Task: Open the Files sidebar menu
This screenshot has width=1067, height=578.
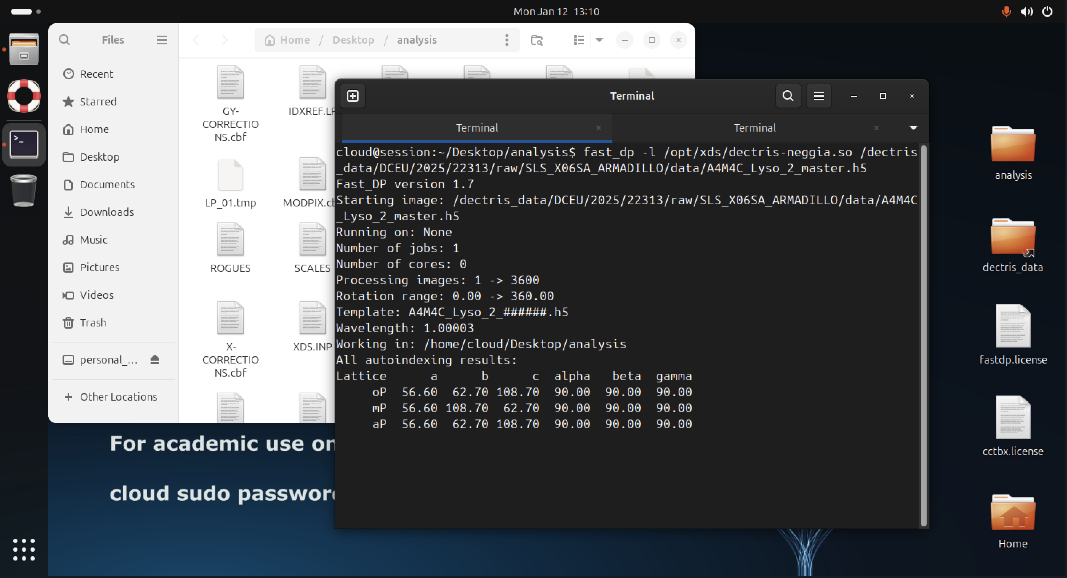Action: click(162, 40)
